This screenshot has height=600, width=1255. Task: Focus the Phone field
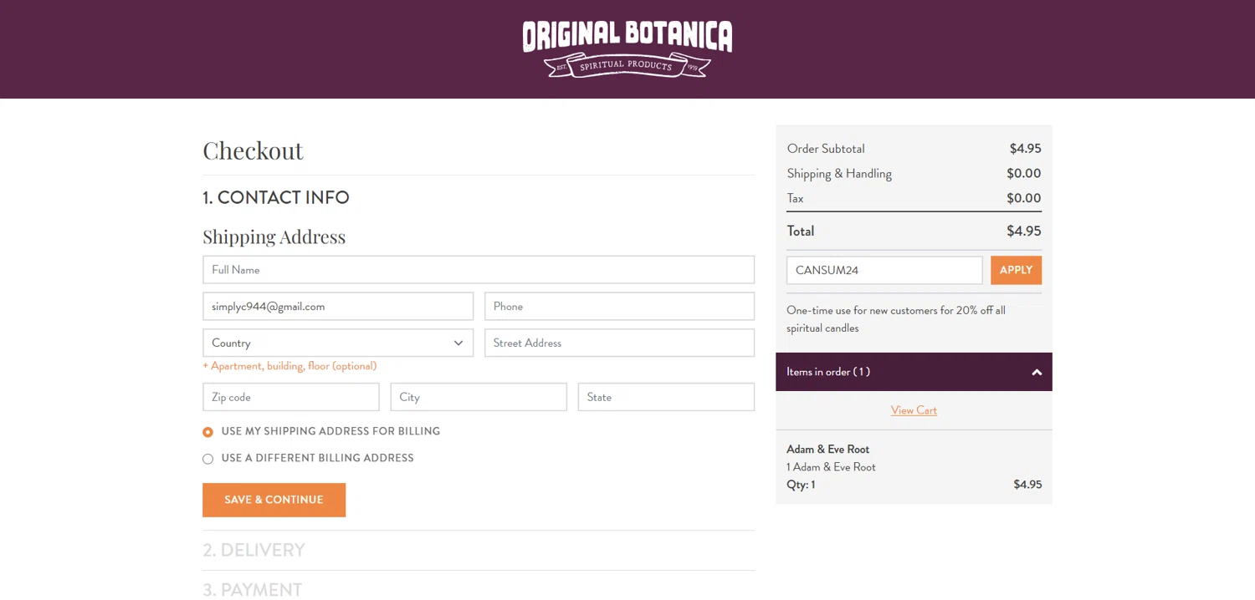click(x=619, y=306)
